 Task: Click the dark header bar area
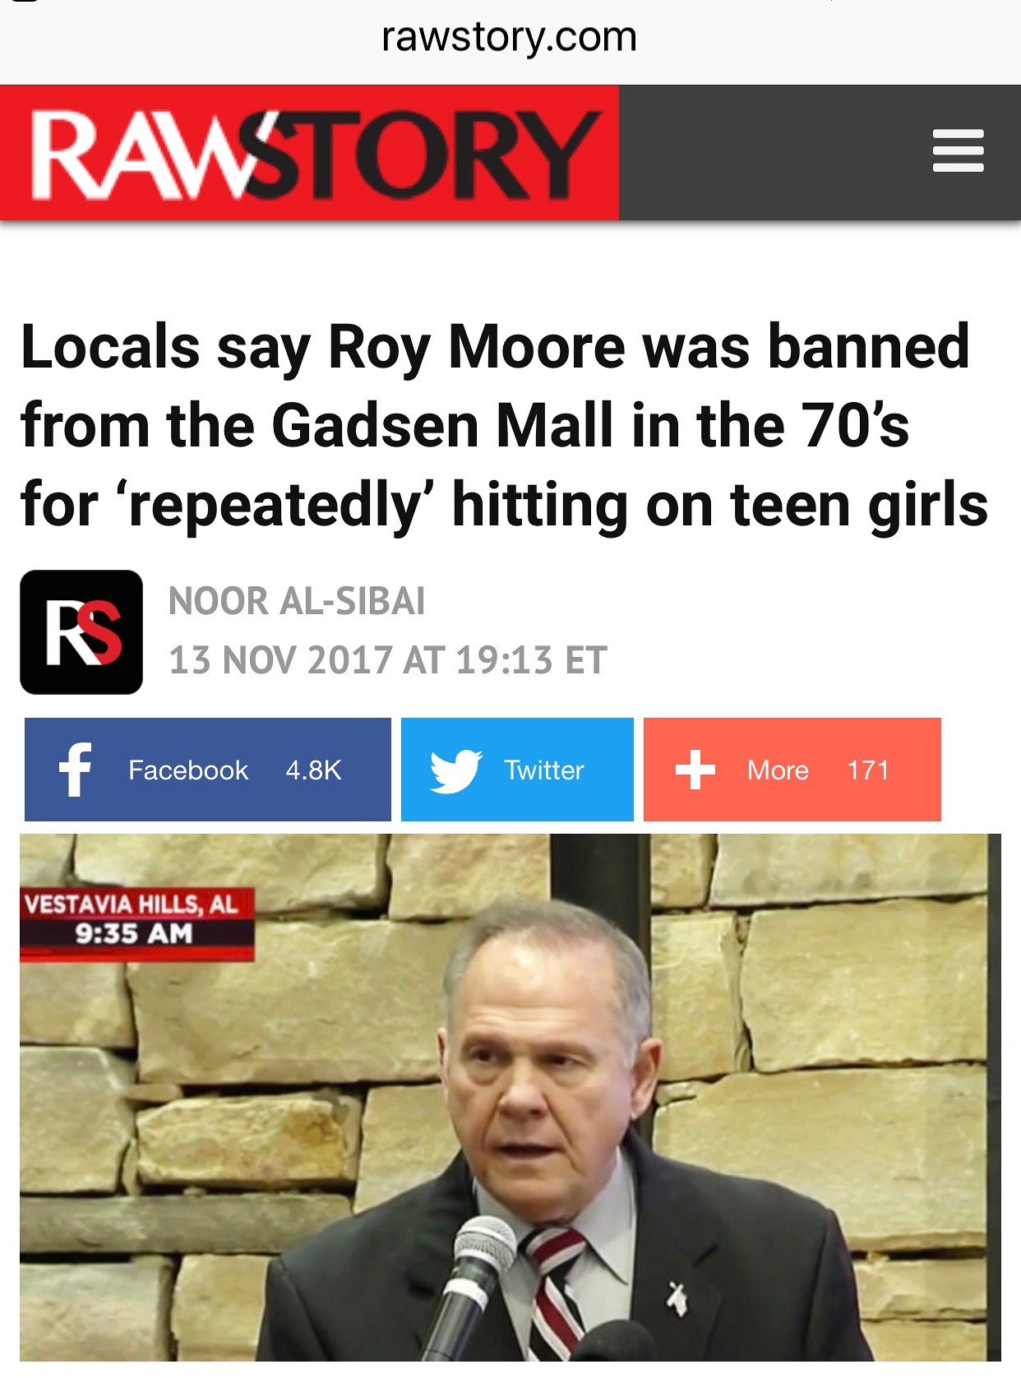(820, 153)
